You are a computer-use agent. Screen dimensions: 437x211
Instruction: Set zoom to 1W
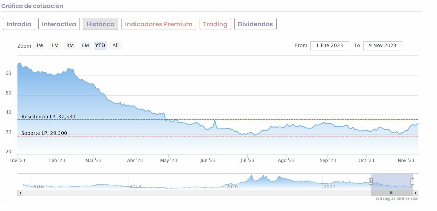tap(40, 45)
